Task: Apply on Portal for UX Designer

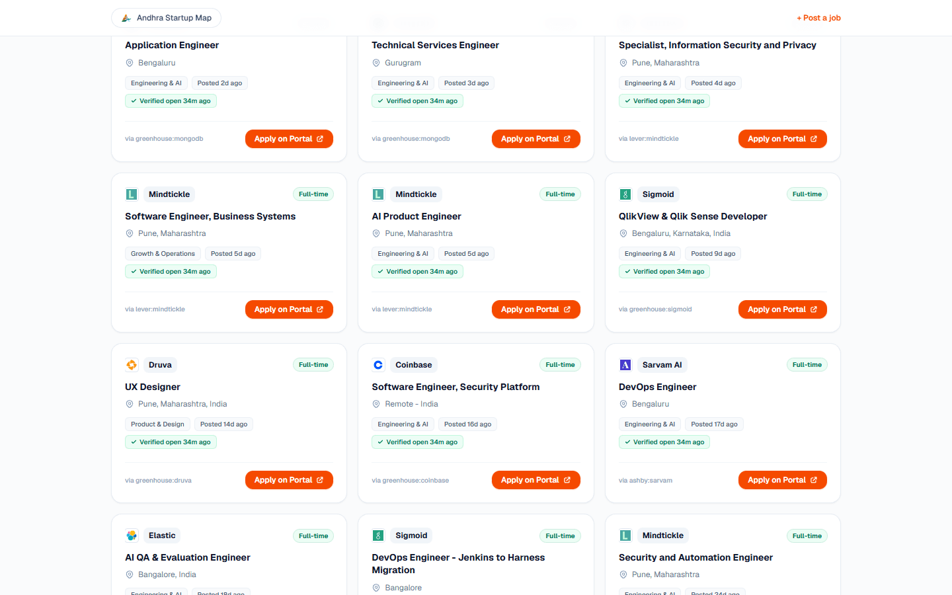Action: (x=289, y=480)
